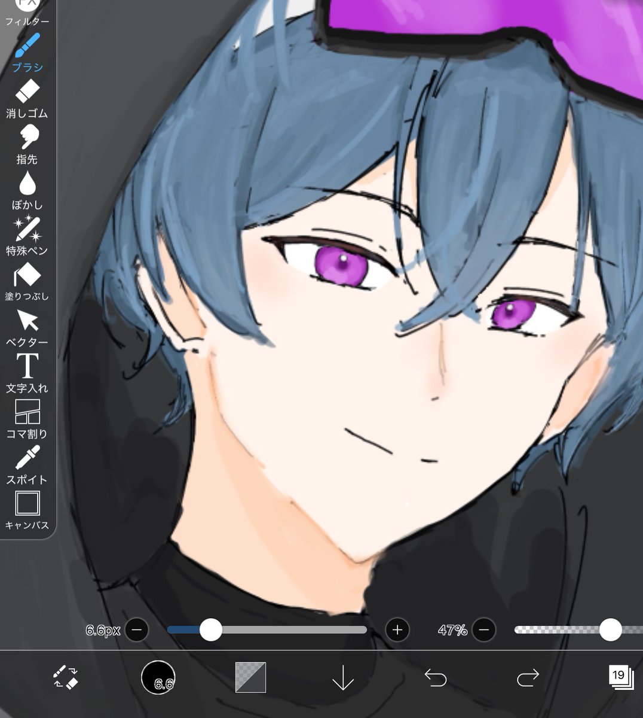The height and width of the screenshot is (718, 643).
Task: Select the 塗りつぶし fill bucket tool
Action: pyautogui.click(x=27, y=282)
